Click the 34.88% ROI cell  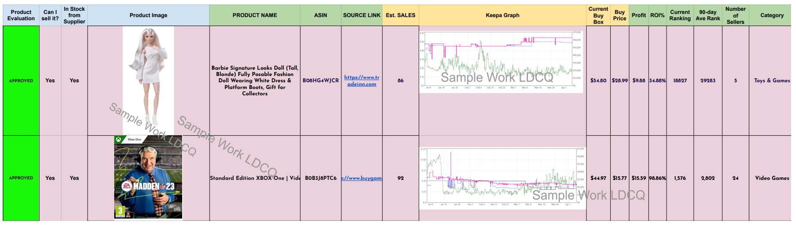(657, 80)
